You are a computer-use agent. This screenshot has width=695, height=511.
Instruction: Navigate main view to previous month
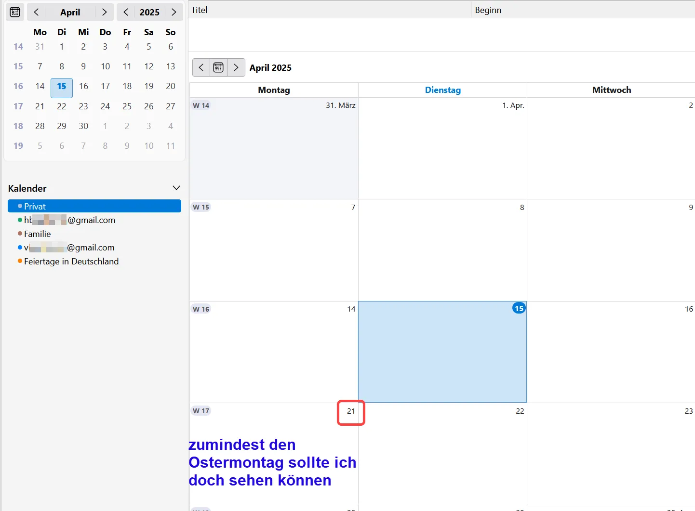[x=201, y=67]
